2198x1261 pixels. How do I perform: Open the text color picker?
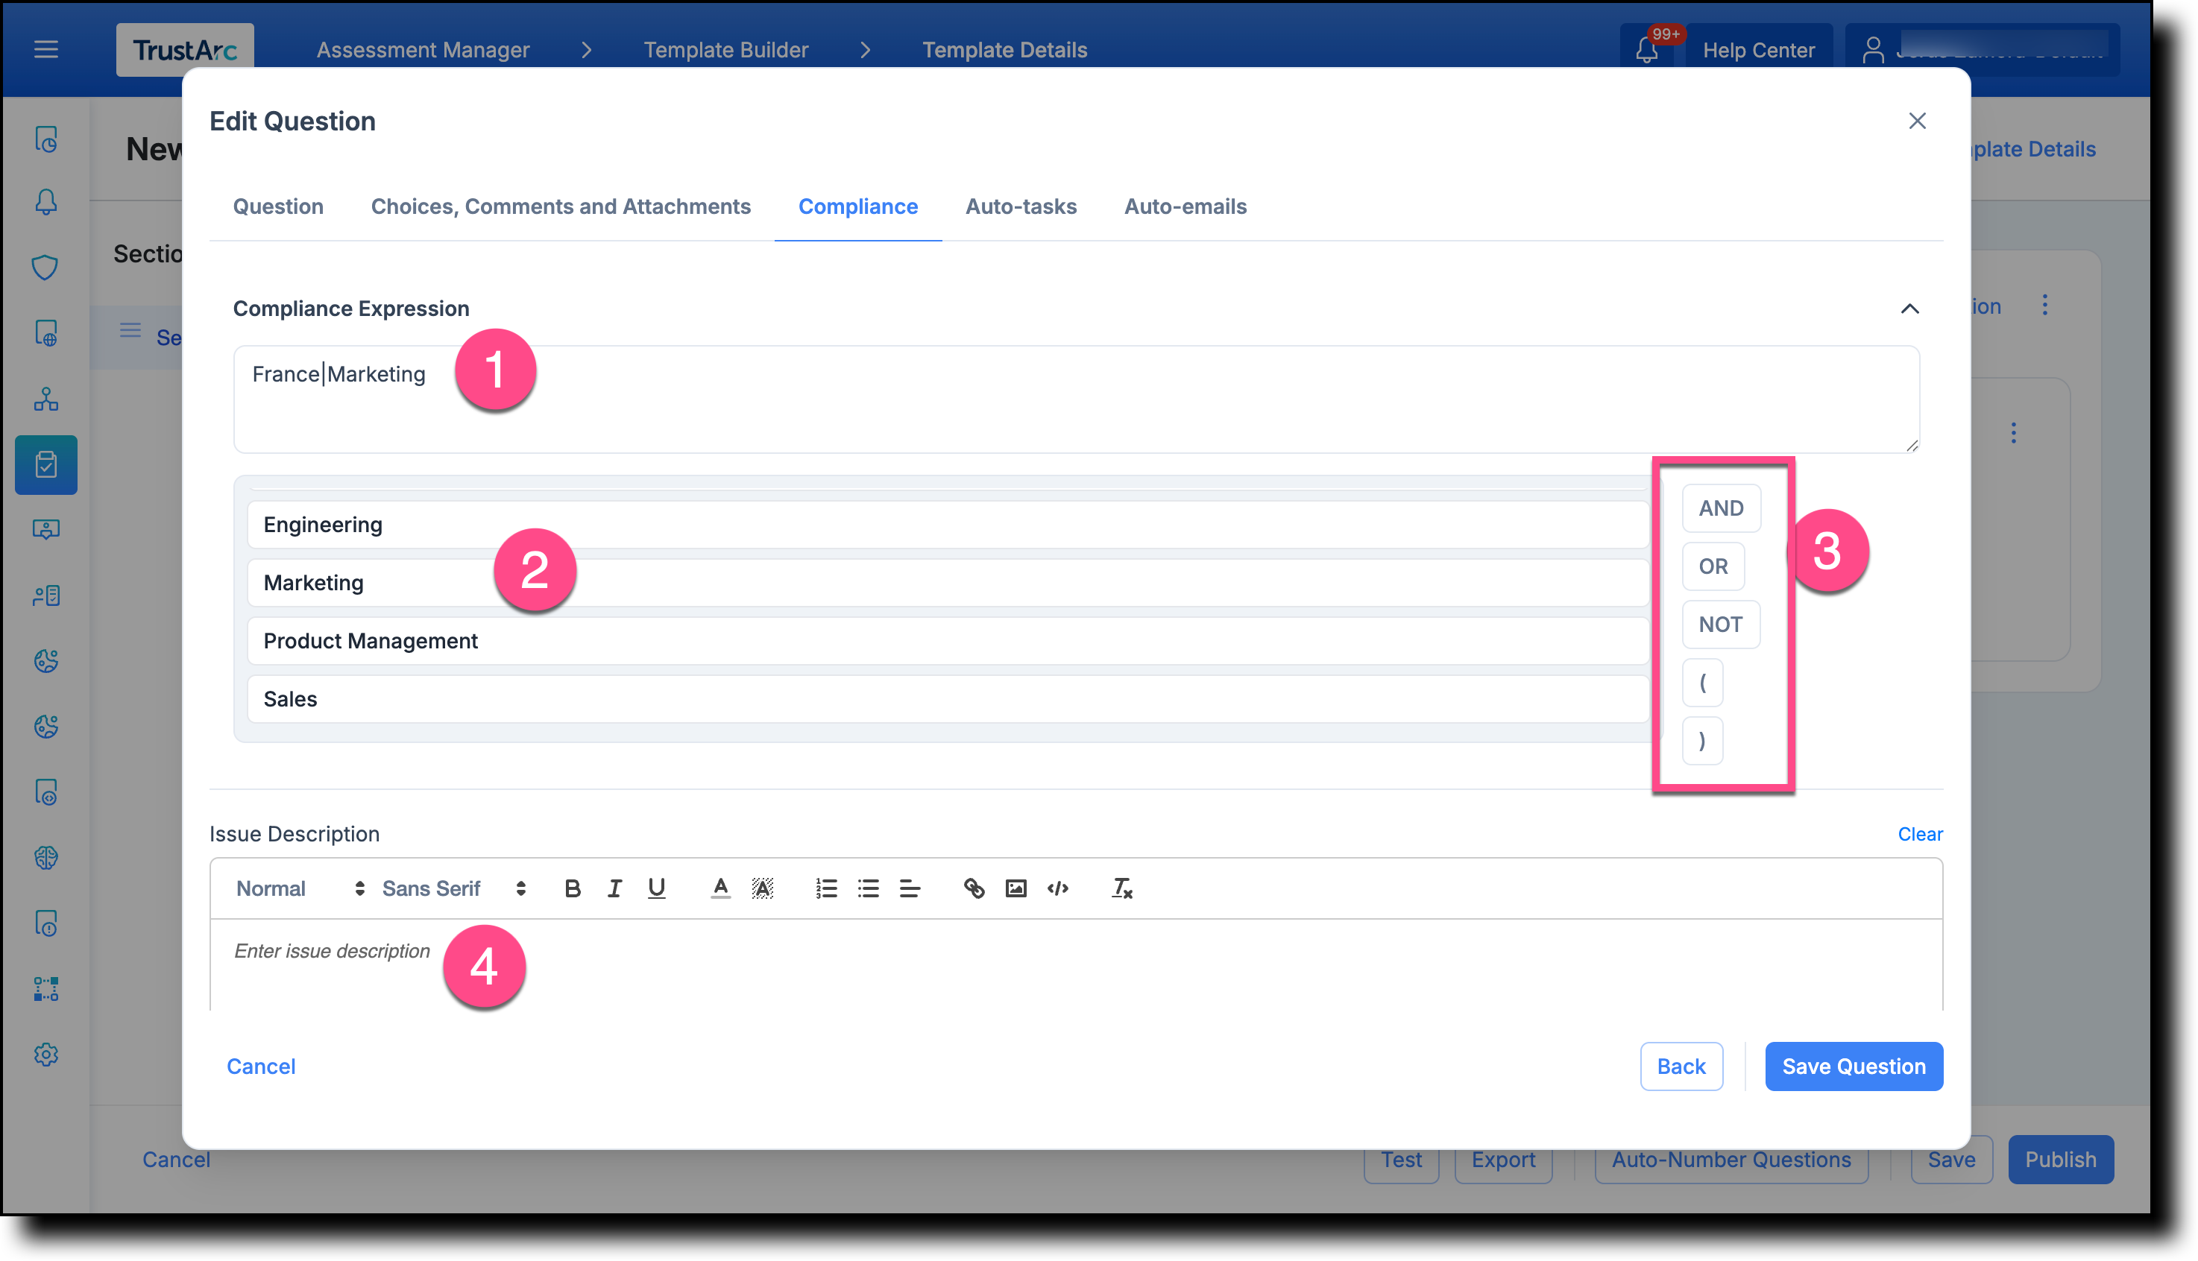pos(720,888)
